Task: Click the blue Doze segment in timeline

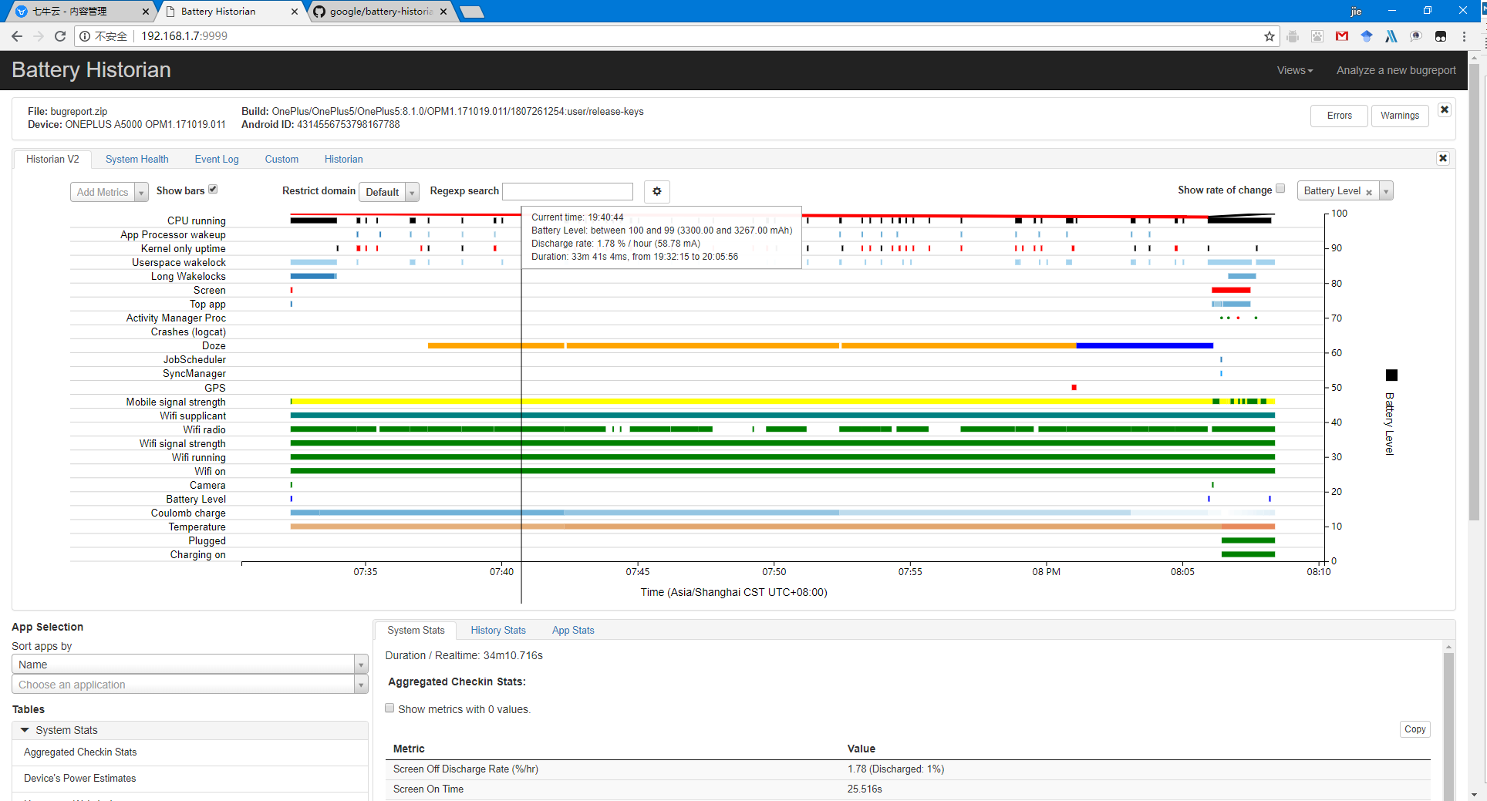Action: [1145, 345]
